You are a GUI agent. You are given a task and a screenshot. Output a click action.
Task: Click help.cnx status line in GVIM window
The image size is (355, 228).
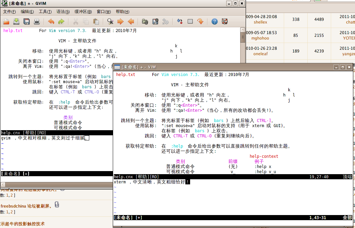(57, 133)
